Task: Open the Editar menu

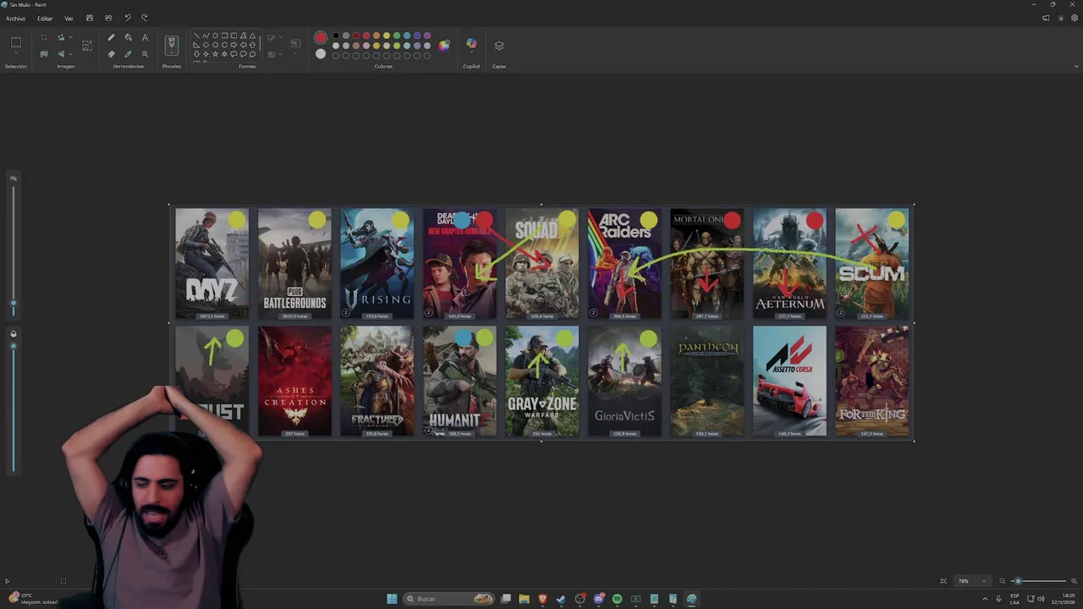Action: pyautogui.click(x=45, y=18)
